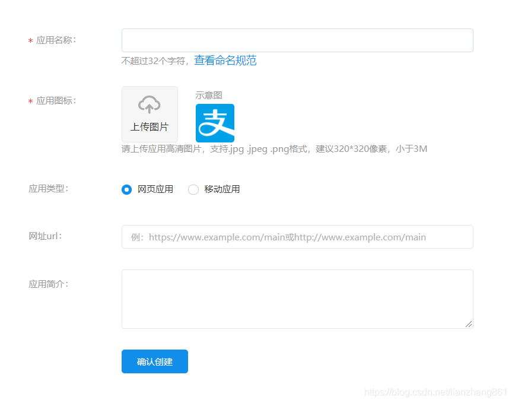Click the 应用图标 label
This screenshot has width=512, height=403.
click(x=56, y=101)
